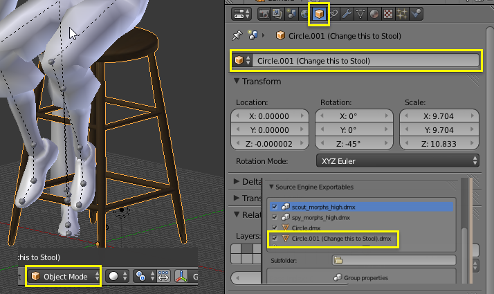This screenshot has width=494, height=294.
Task: Click the Scale X 9.704 field
Action: pyautogui.click(x=439, y=116)
